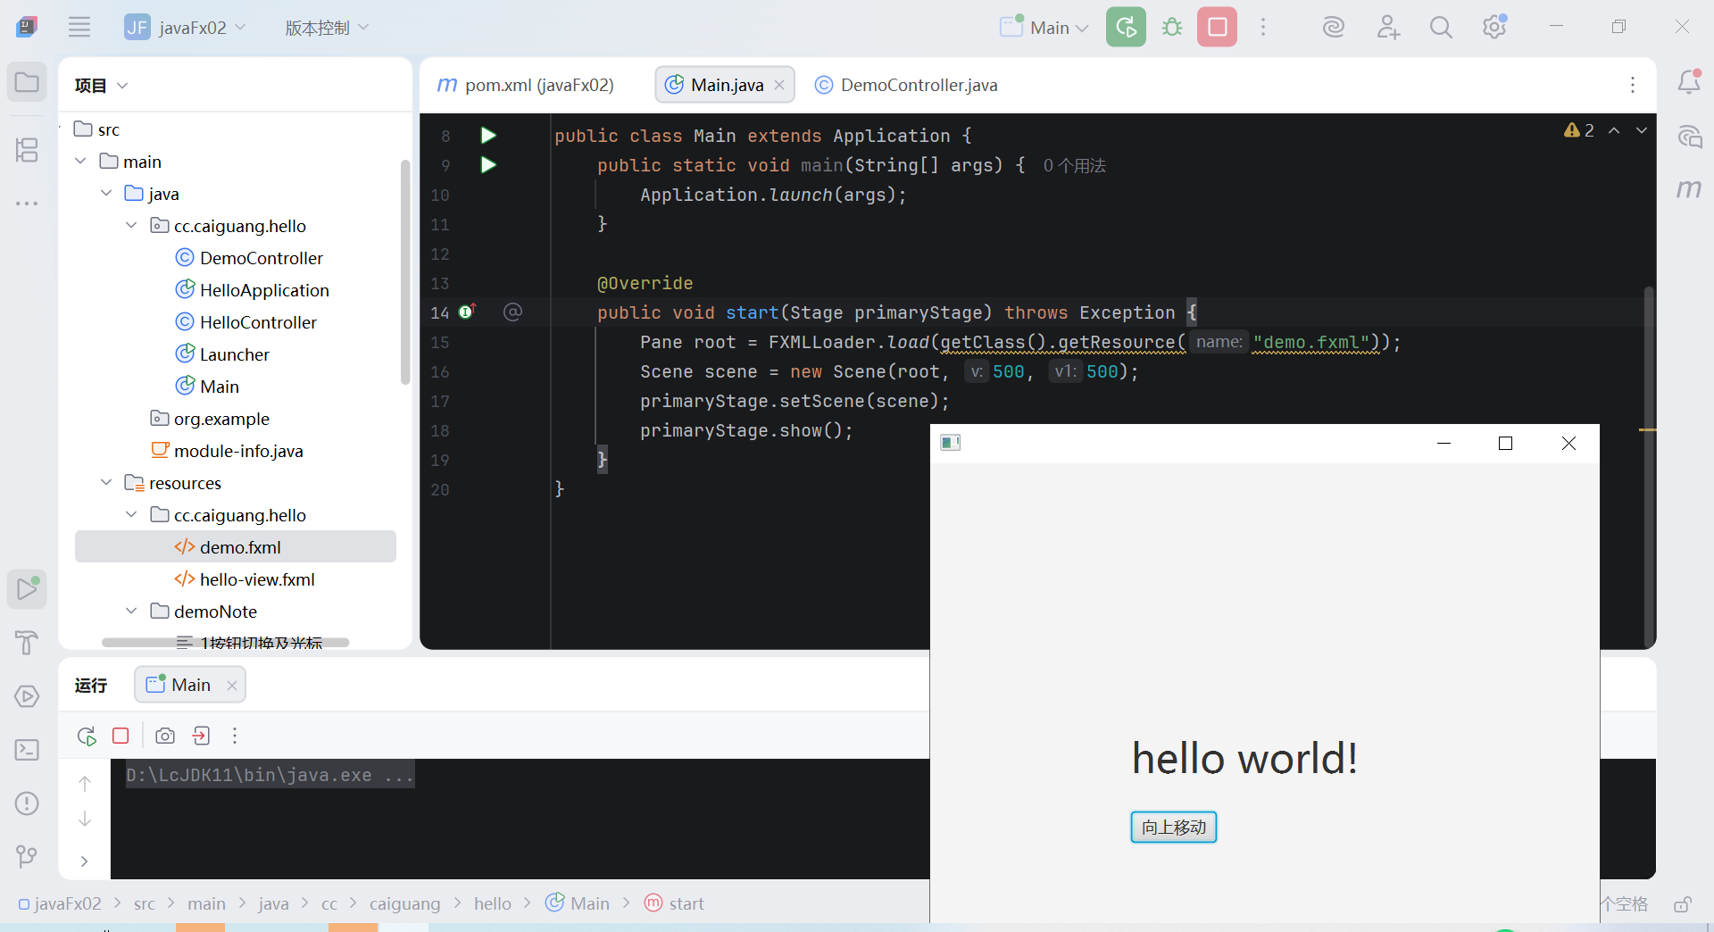Screen dimensions: 1714x932
Task: Select the Main.java editor tab
Action: point(725,85)
